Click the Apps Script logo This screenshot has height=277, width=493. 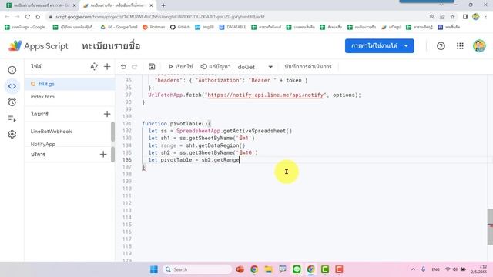coord(39,46)
